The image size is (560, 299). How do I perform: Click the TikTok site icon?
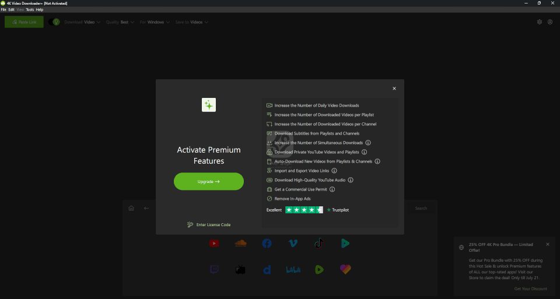(319, 243)
